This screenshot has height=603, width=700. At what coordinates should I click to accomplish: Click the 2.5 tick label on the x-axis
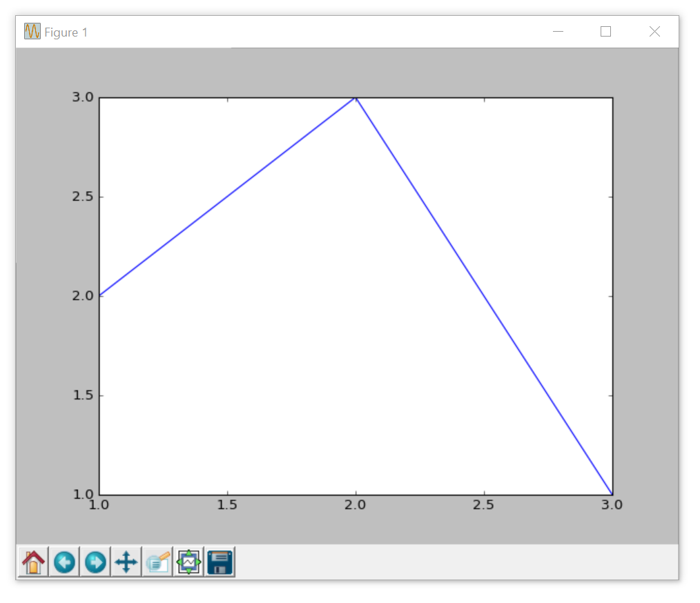(x=483, y=505)
